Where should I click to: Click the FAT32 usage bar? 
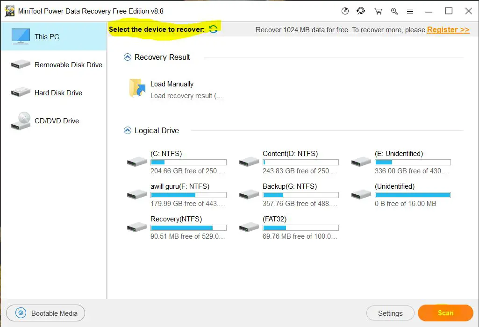[x=300, y=227]
